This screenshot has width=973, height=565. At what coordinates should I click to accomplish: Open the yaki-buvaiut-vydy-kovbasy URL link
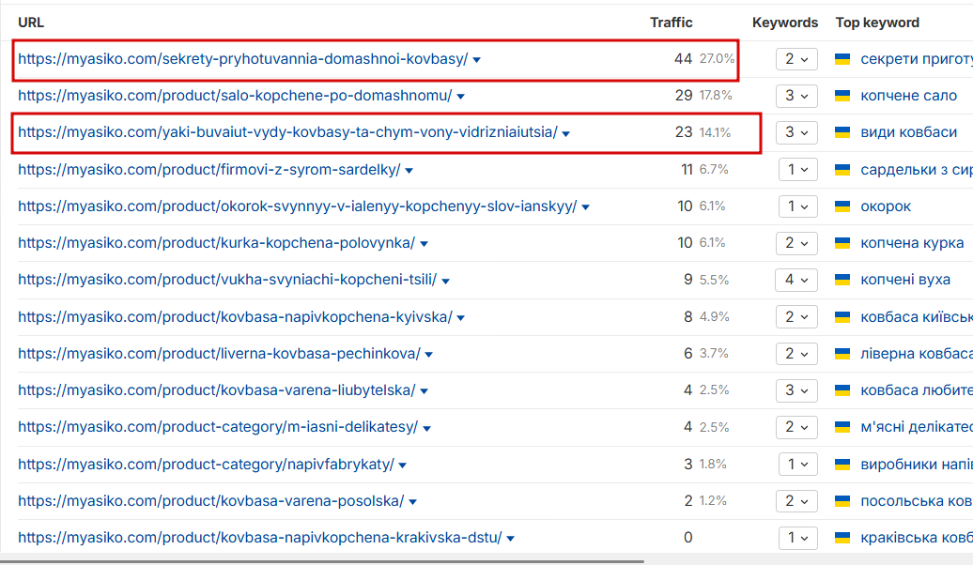pos(287,132)
